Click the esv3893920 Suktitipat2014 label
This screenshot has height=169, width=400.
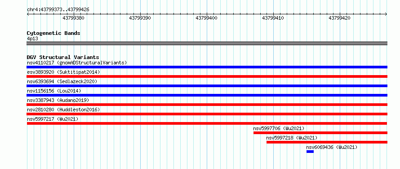(63, 72)
